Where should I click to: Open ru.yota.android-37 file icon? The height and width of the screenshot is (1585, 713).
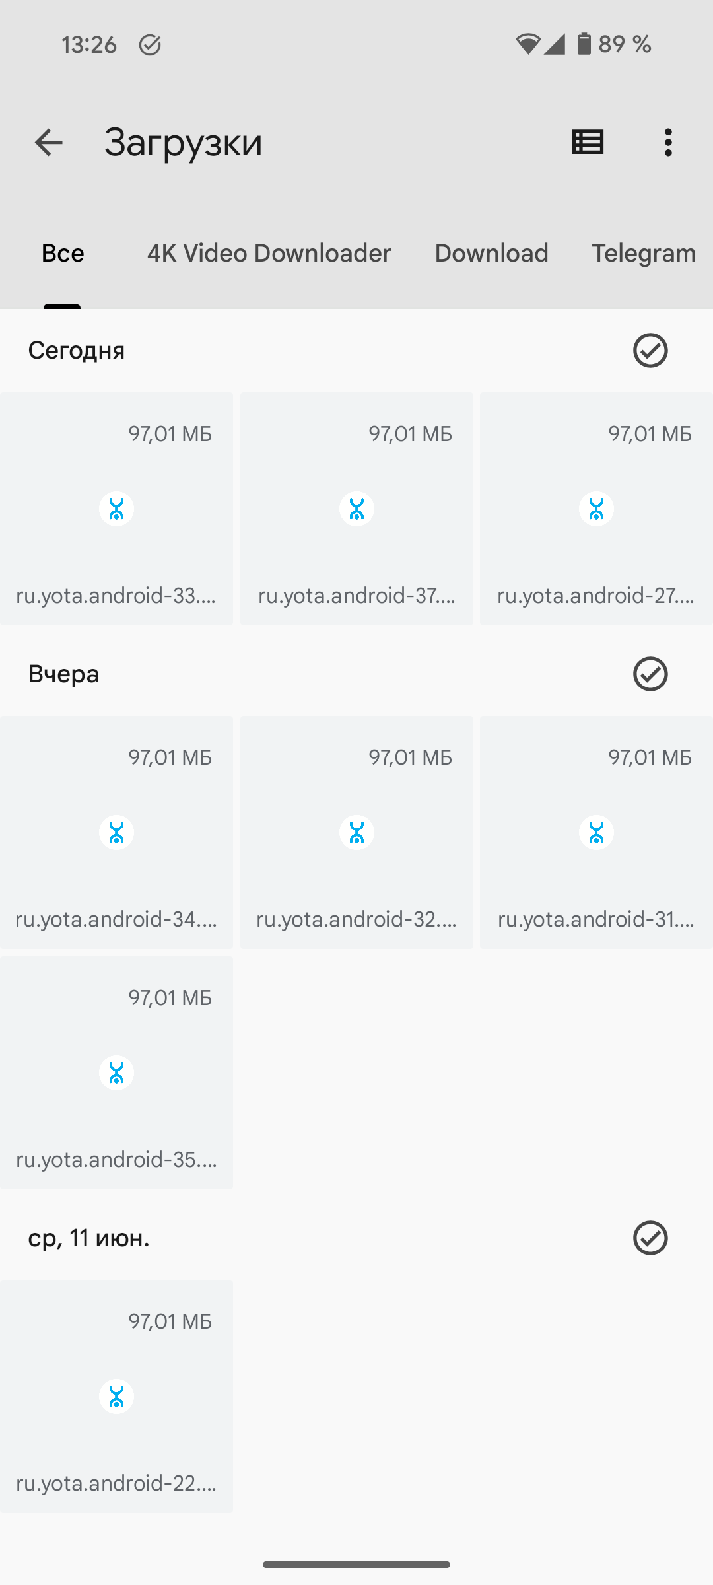pyautogui.click(x=356, y=509)
